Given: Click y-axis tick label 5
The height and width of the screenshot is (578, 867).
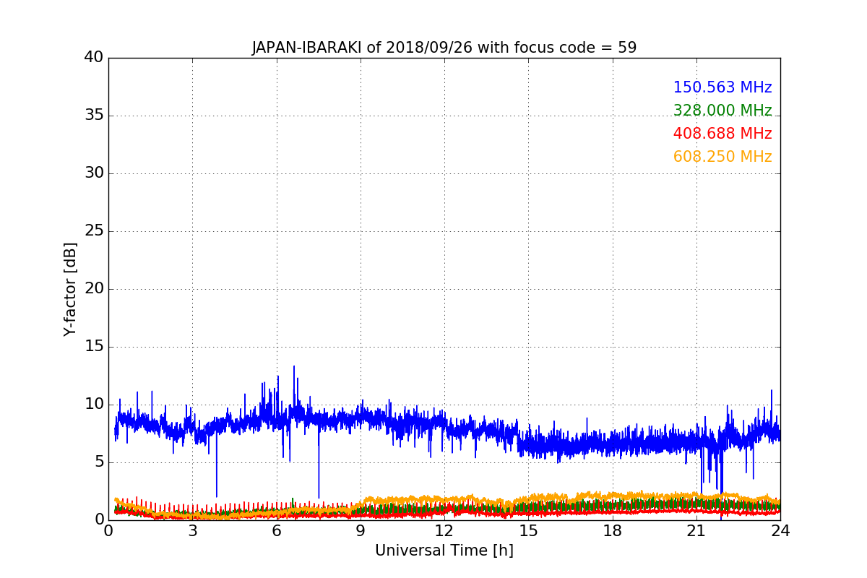Looking at the screenshot, I should 98,462.
